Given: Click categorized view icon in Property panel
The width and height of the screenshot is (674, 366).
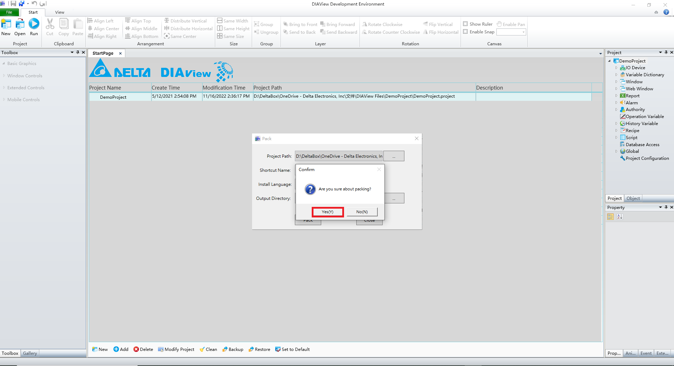Looking at the screenshot, I should coord(610,217).
